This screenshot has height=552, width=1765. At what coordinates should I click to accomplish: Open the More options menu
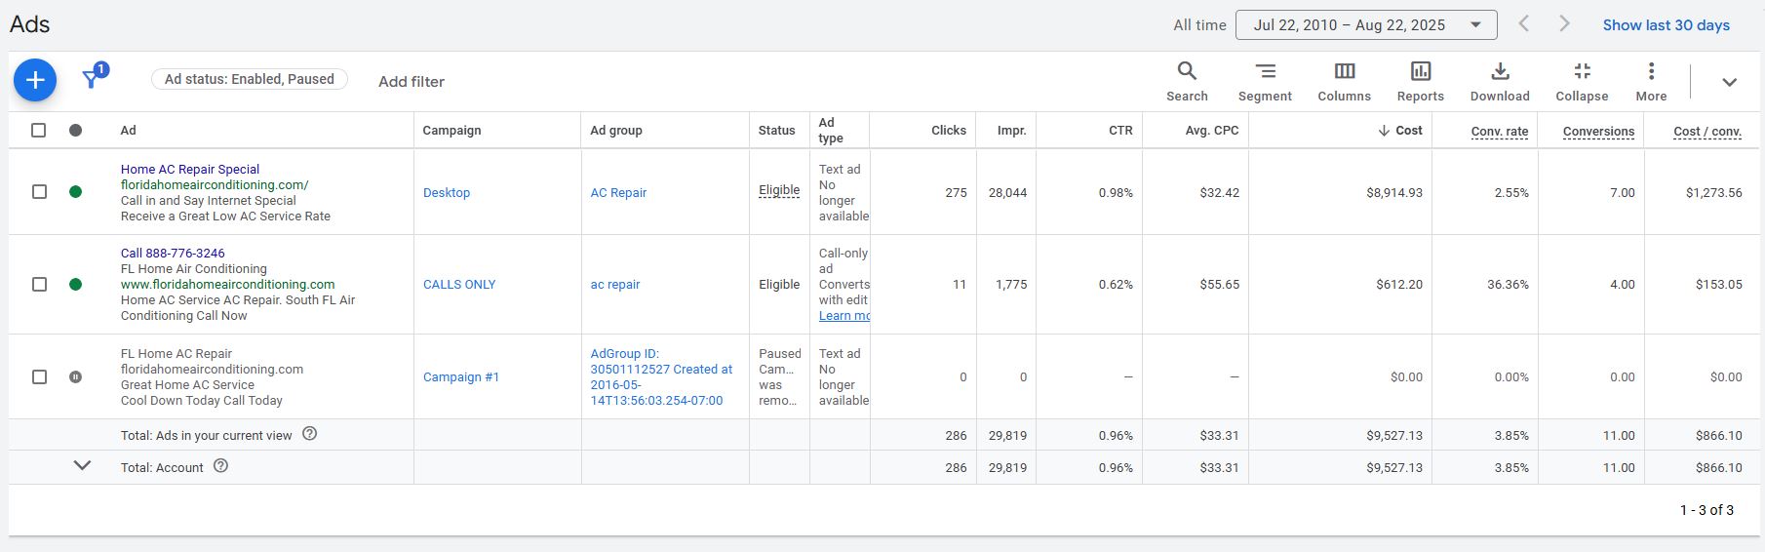[1651, 81]
